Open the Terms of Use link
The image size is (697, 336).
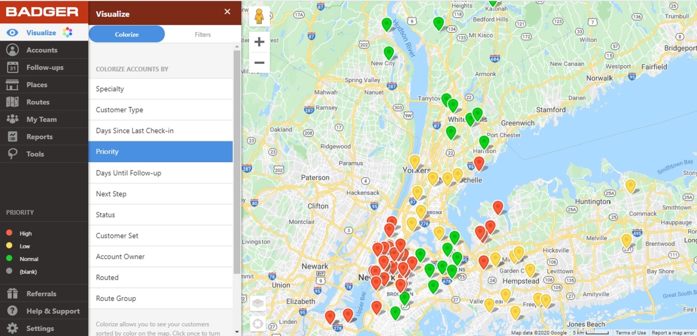(x=631, y=332)
